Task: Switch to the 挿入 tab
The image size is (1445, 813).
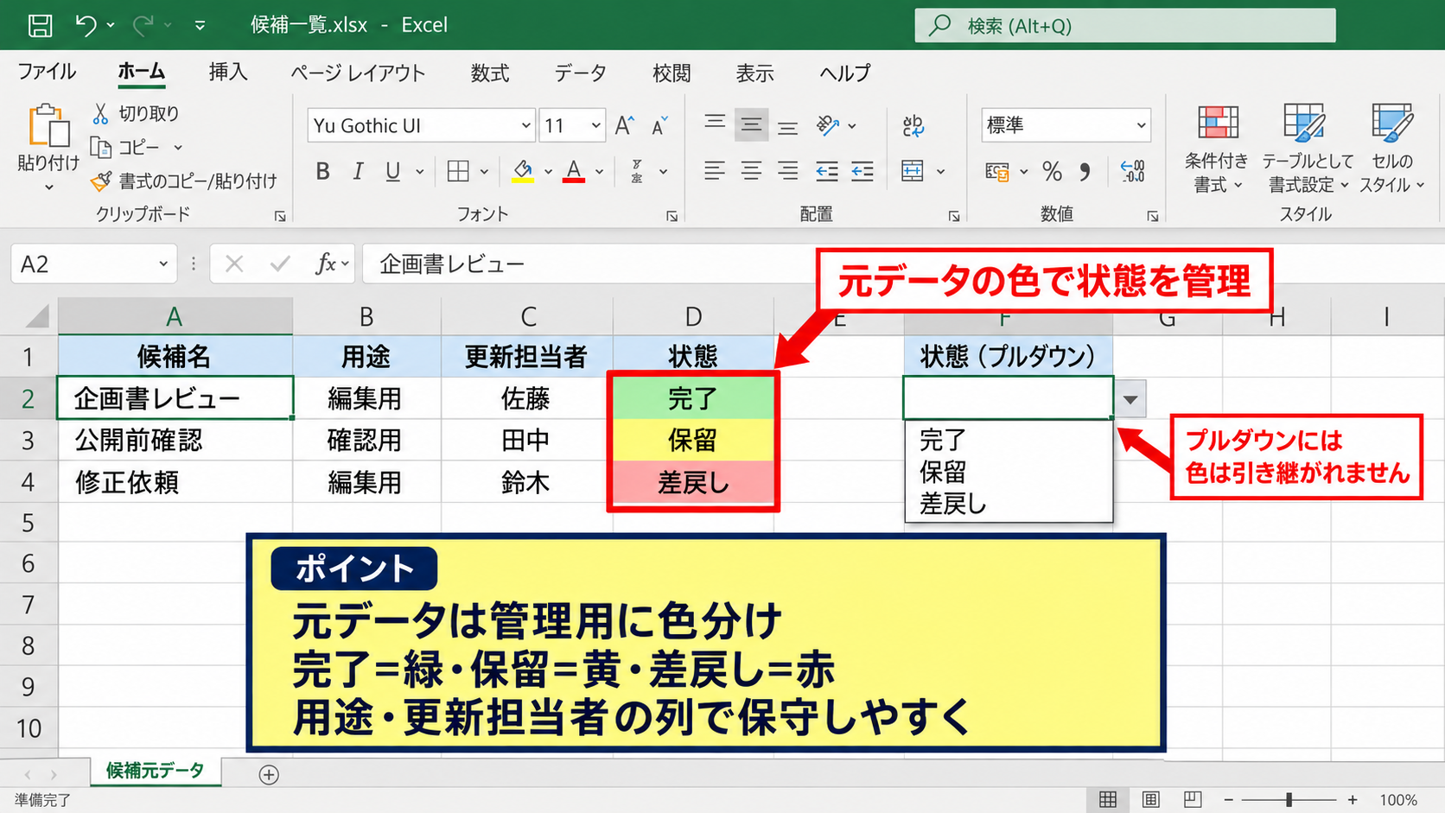Action: (x=228, y=73)
